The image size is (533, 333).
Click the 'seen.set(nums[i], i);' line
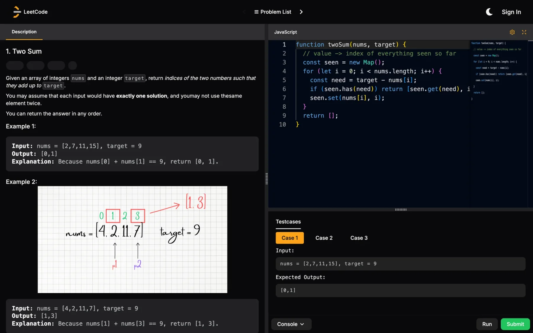click(x=347, y=98)
